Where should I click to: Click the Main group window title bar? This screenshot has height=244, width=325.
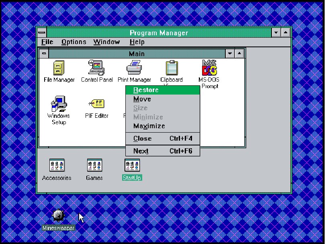(x=137, y=54)
